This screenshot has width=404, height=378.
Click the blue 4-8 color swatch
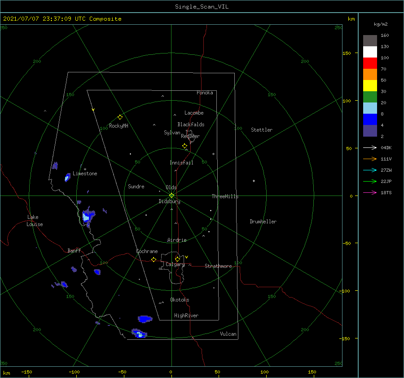[x=370, y=120]
